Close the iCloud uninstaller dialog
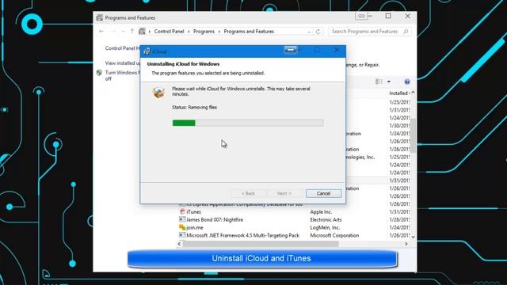The image size is (507, 285). coord(337,50)
